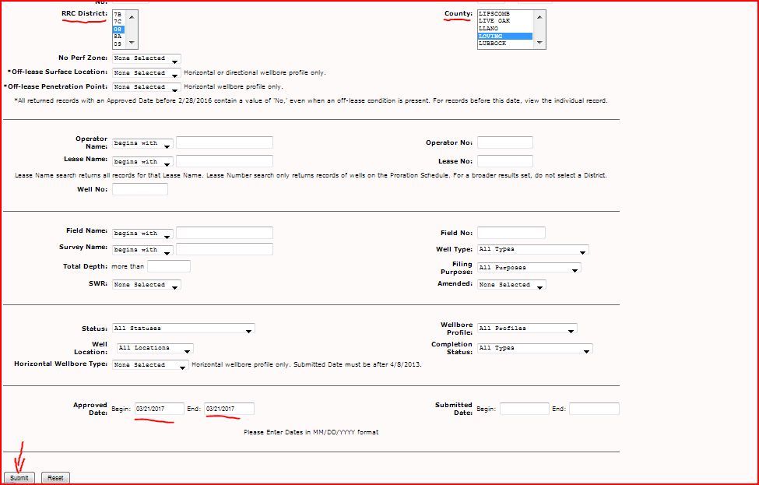This screenshot has width=759, height=485.
Task: Open the Status dropdown
Action: 184,329
